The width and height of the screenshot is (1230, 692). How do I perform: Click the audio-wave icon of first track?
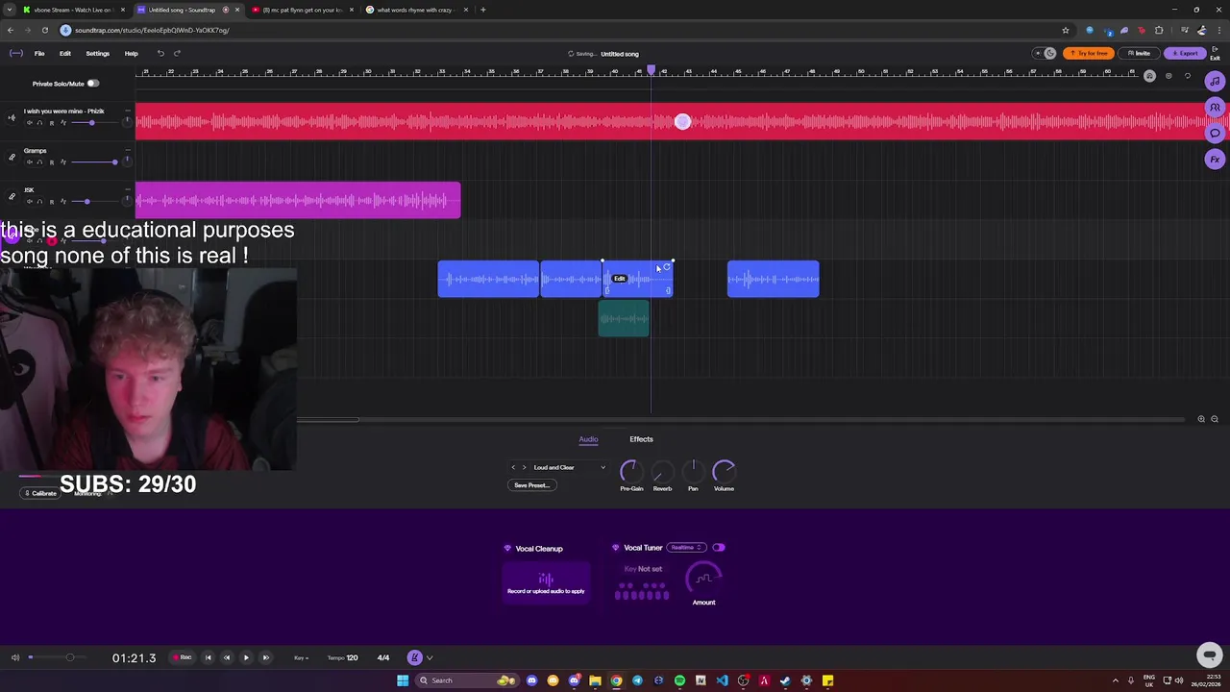click(12, 117)
